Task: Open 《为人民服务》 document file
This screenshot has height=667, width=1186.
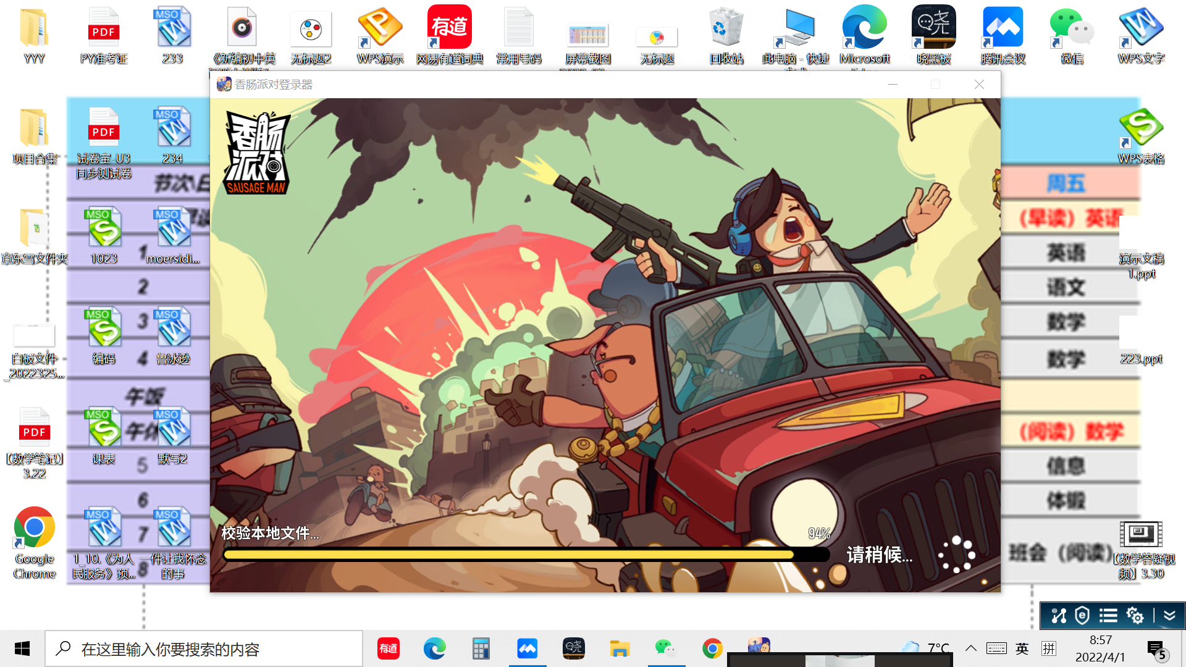Action: click(103, 543)
